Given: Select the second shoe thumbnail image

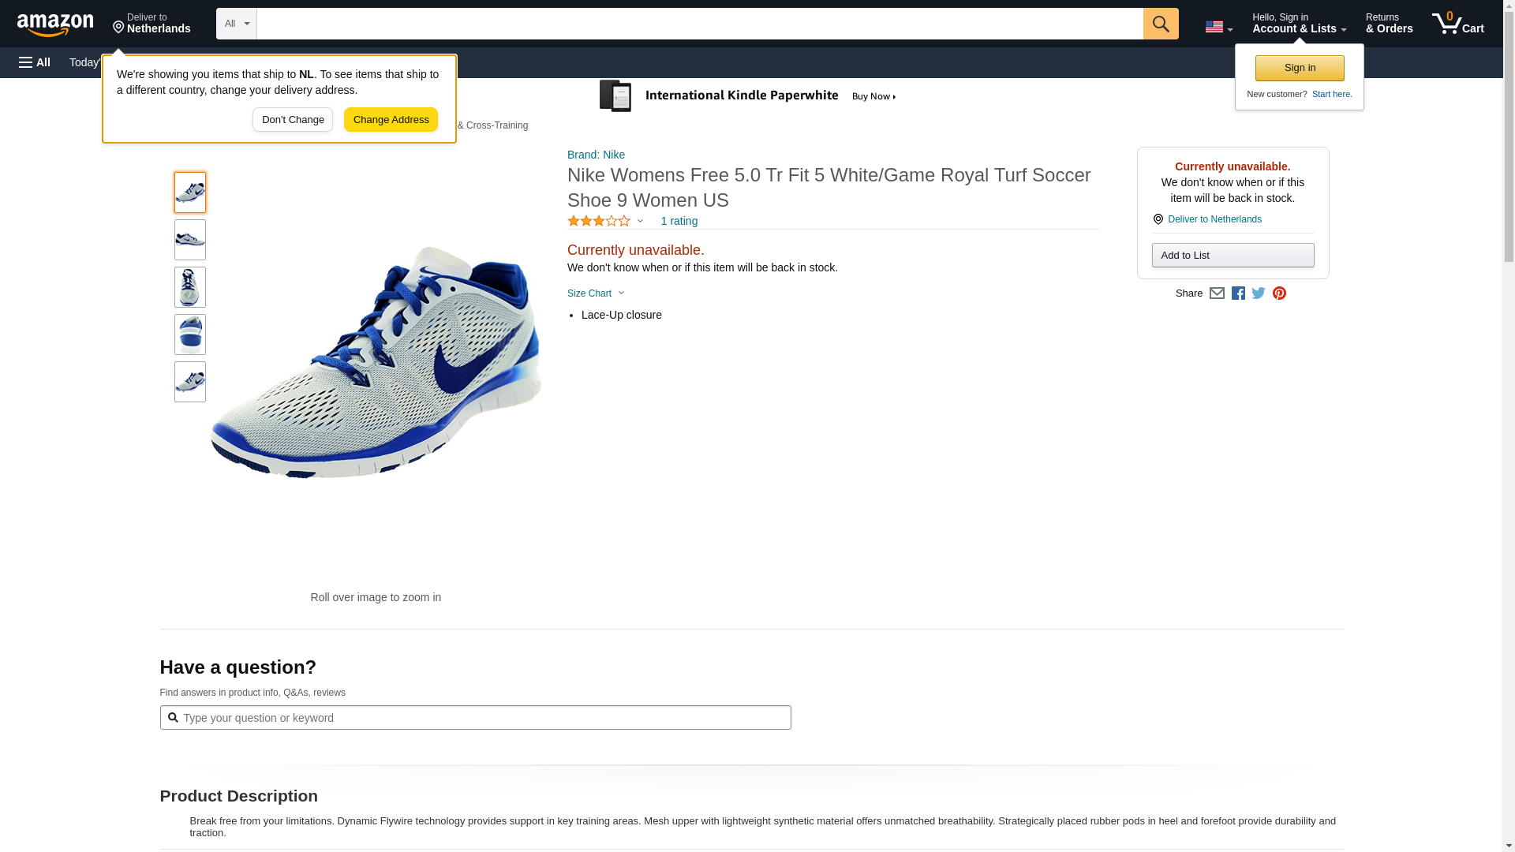Looking at the screenshot, I should pyautogui.click(x=190, y=240).
